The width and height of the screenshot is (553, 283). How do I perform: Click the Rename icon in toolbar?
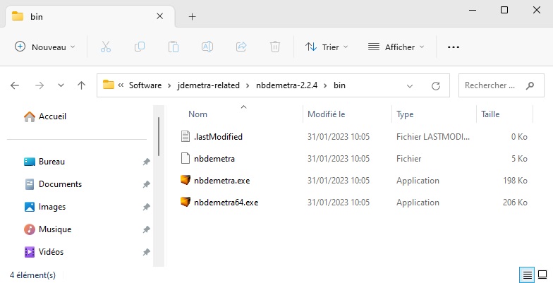click(207, 47)
